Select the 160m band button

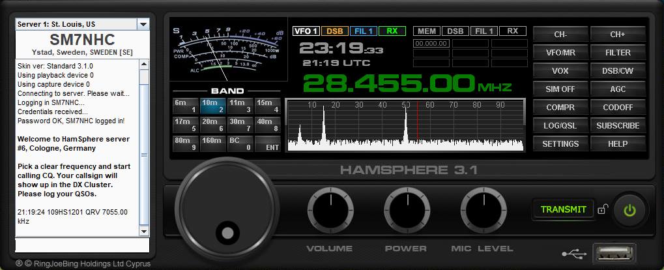(213, 143)
